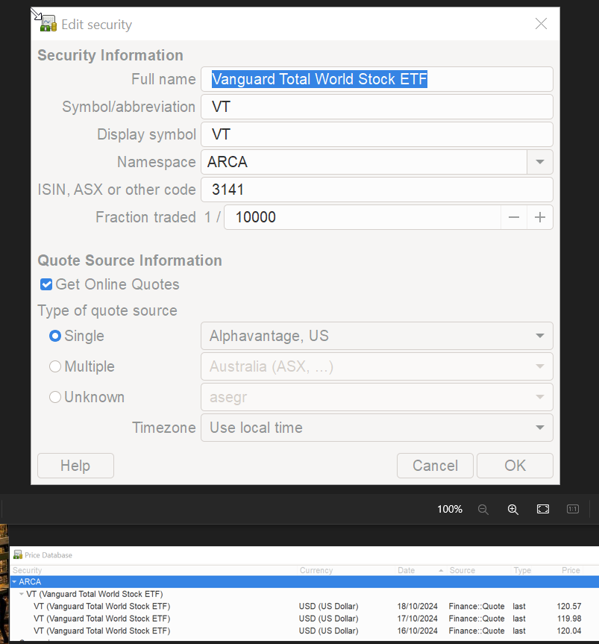This screenshot has height=644, width=599.
Task: Select the Multiple quote source radio
Action: point(55,366)
